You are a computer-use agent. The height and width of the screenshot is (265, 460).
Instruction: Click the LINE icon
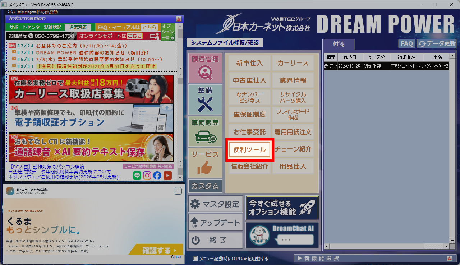[137, 175]
